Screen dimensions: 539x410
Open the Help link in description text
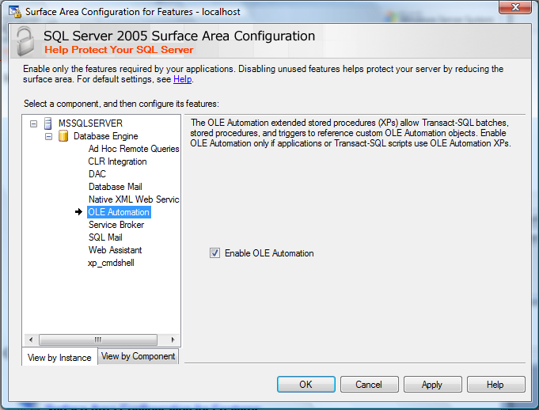182,79
